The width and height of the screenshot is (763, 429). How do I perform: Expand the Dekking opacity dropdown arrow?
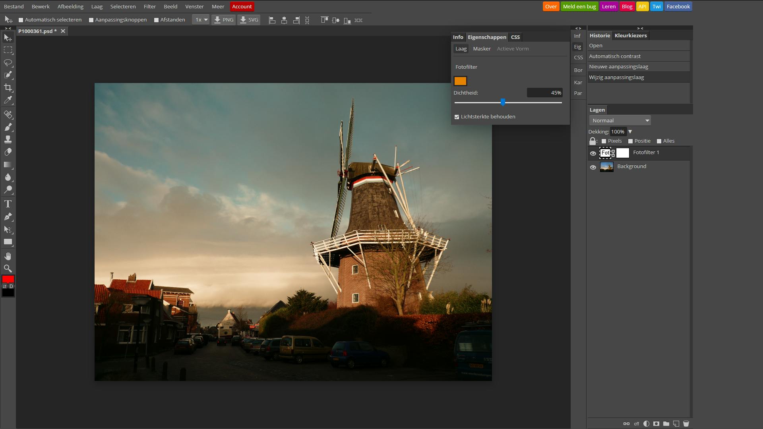coord(630,131)
